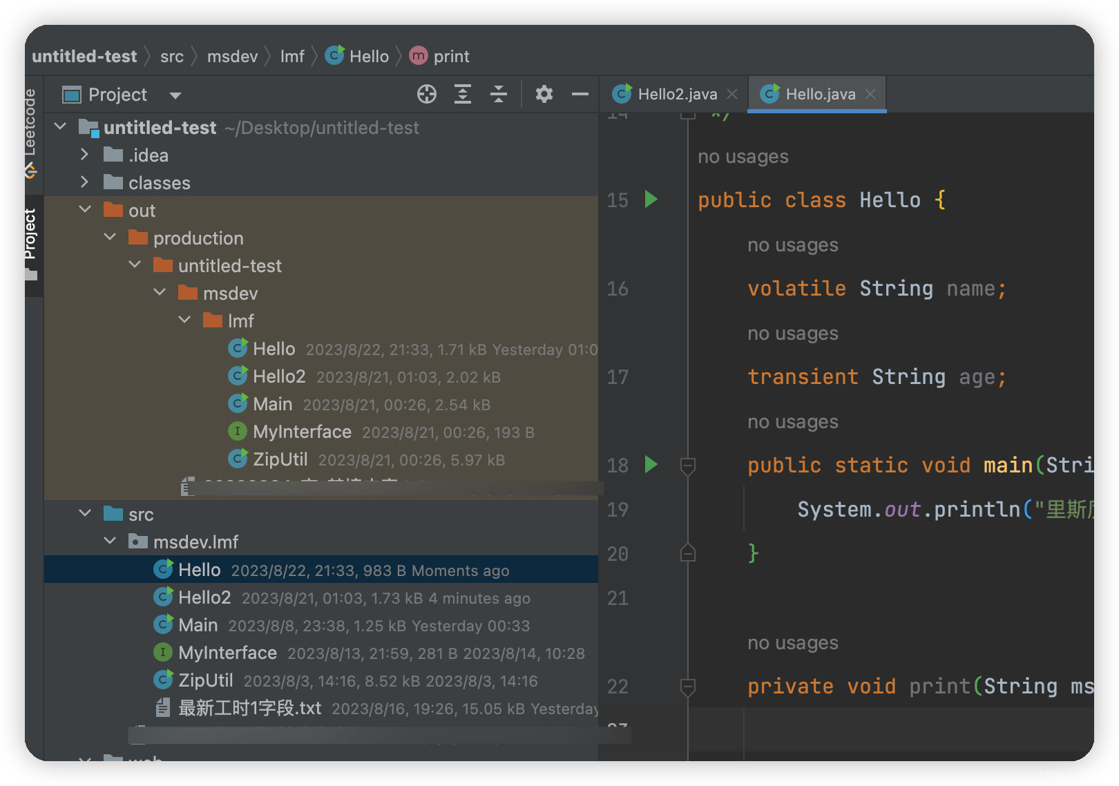The image size is (1119, 786).
Task: Select compiled Hello2 class in out folder
Action: click(321, 376)
